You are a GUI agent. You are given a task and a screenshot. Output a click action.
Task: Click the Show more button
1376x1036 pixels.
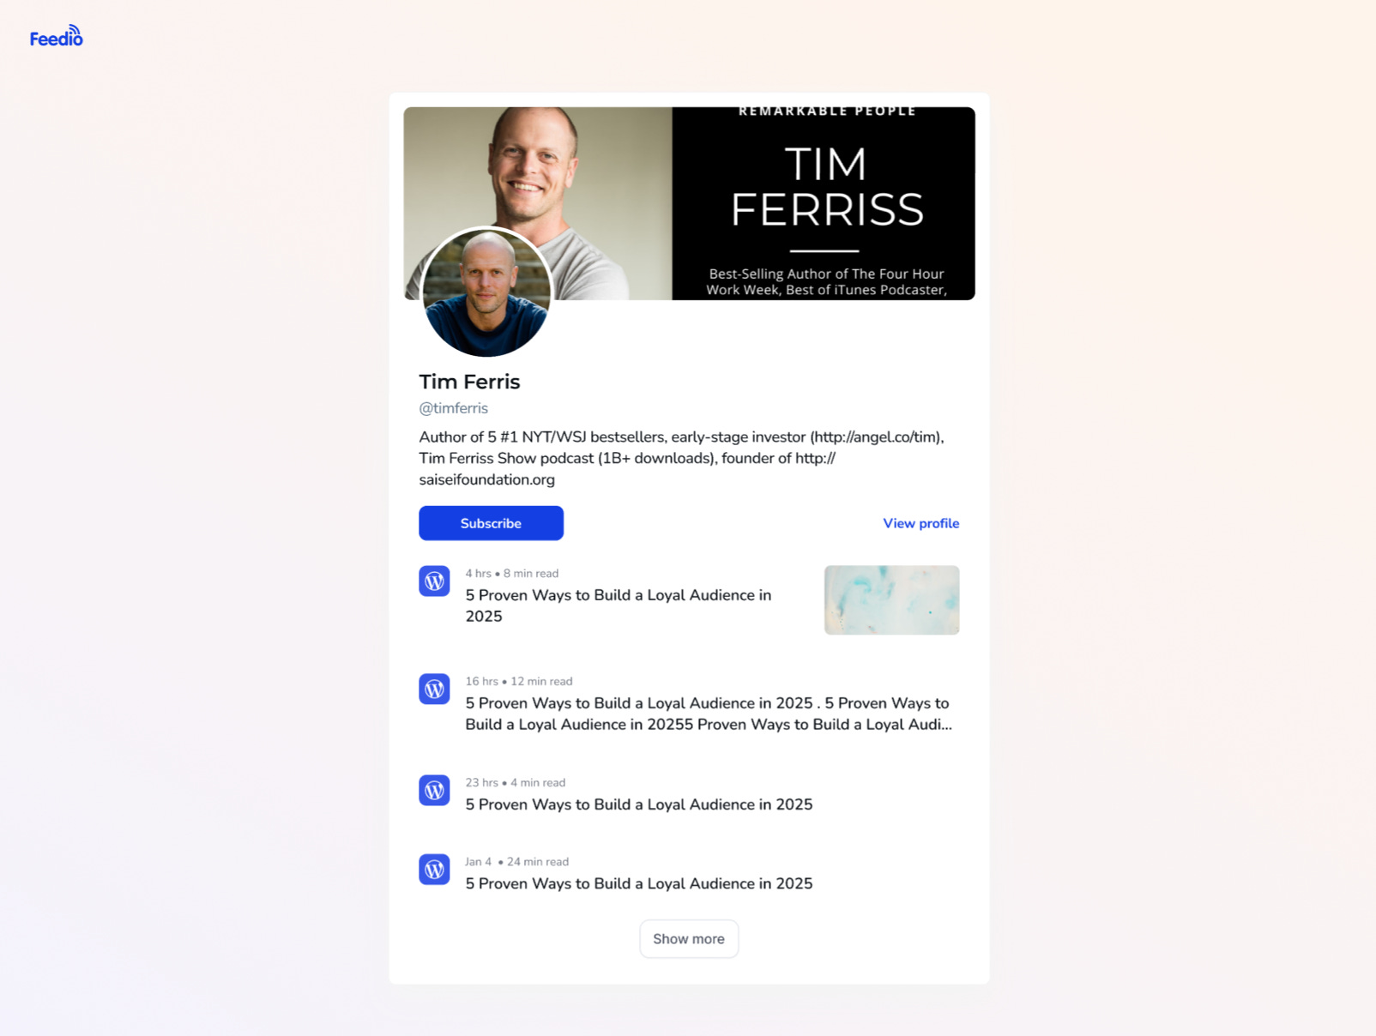tap(689, 939)
